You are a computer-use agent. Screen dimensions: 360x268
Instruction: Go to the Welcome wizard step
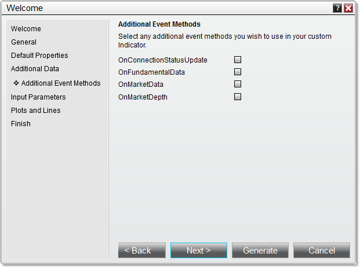[26, 29]
